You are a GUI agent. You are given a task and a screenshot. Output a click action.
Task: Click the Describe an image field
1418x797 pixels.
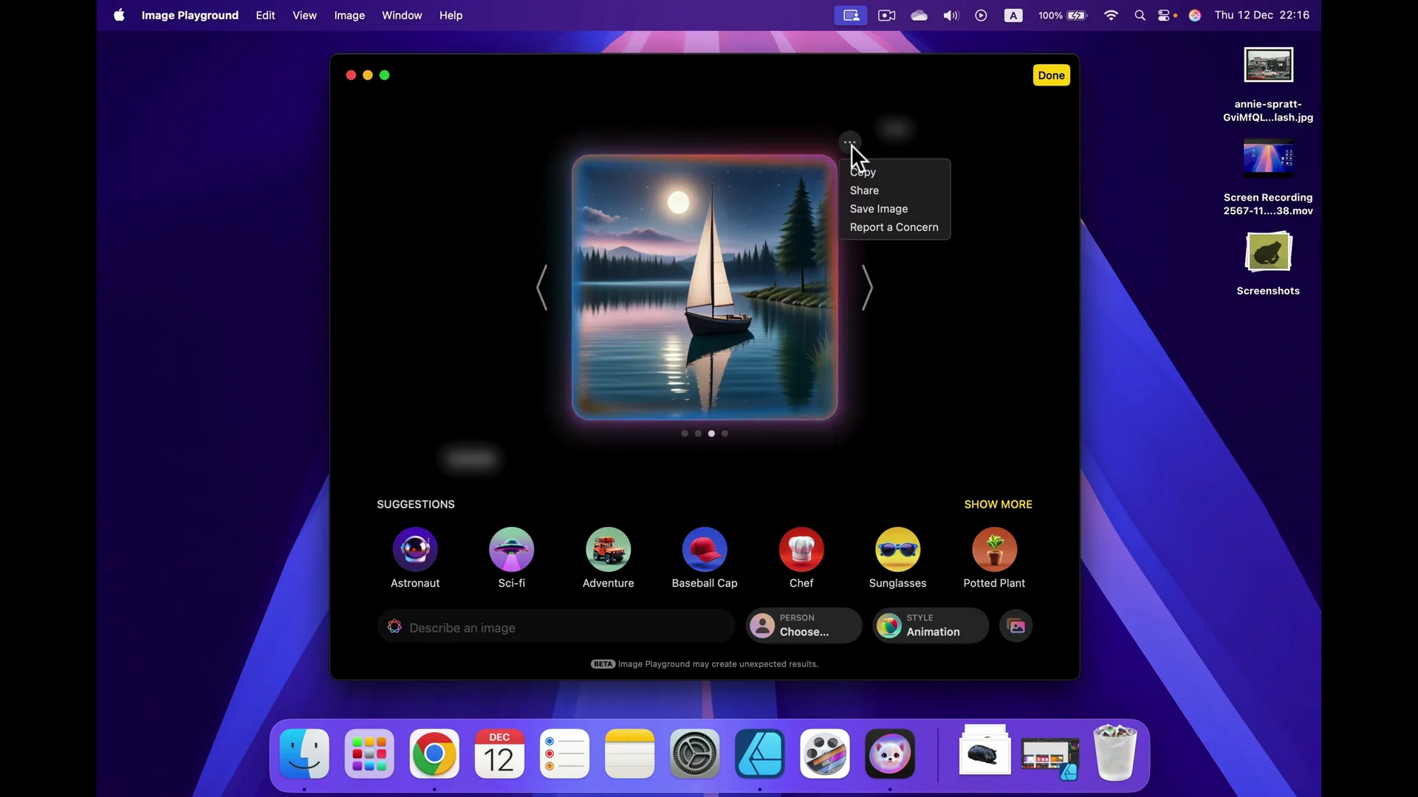coord(556,627)
